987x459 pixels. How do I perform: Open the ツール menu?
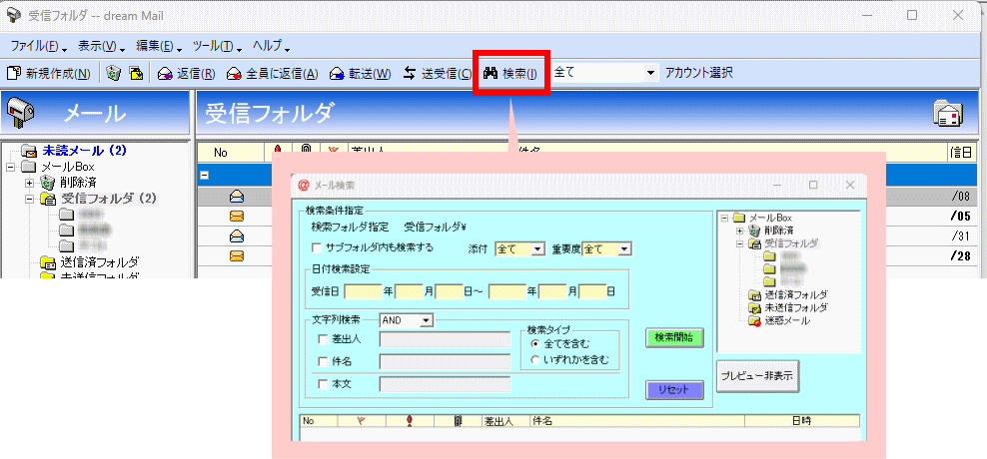[x=217, y=46]
